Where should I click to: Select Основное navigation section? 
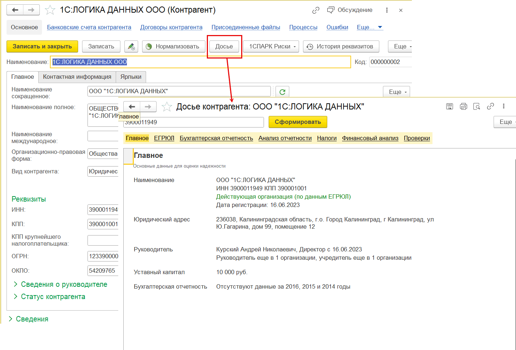click(x=24, y=27)
